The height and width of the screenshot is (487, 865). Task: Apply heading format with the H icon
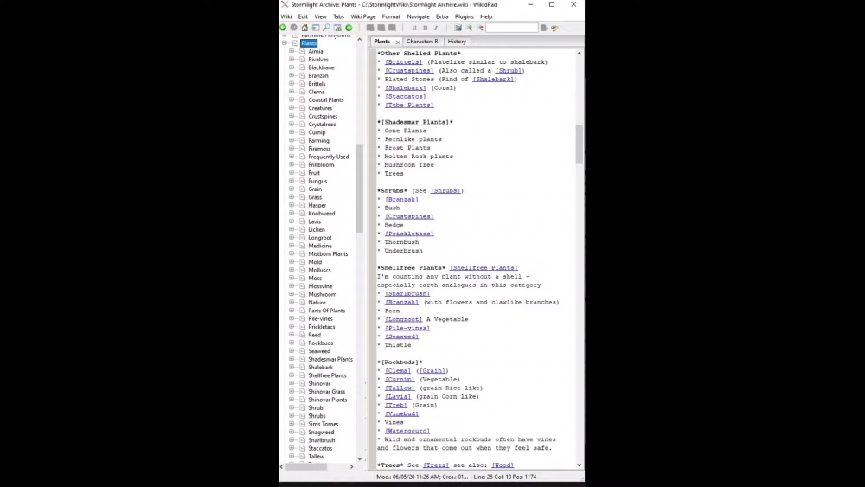(x=414, y=28)
